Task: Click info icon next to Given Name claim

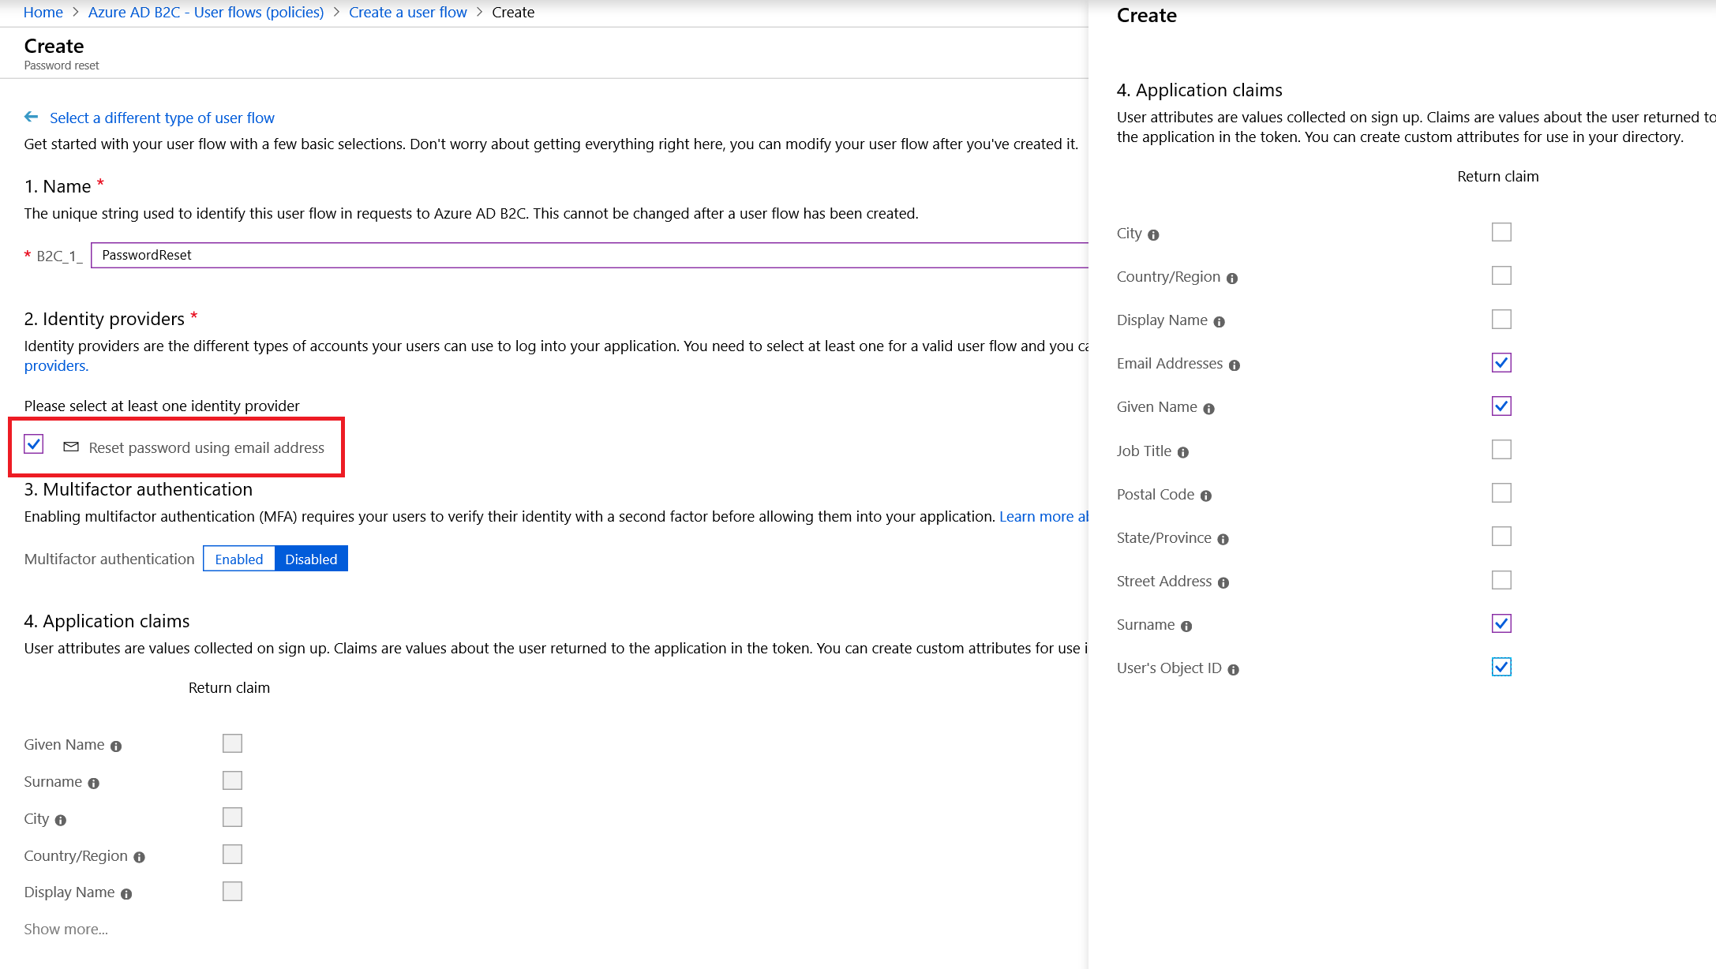Action: pos(1209,408)
